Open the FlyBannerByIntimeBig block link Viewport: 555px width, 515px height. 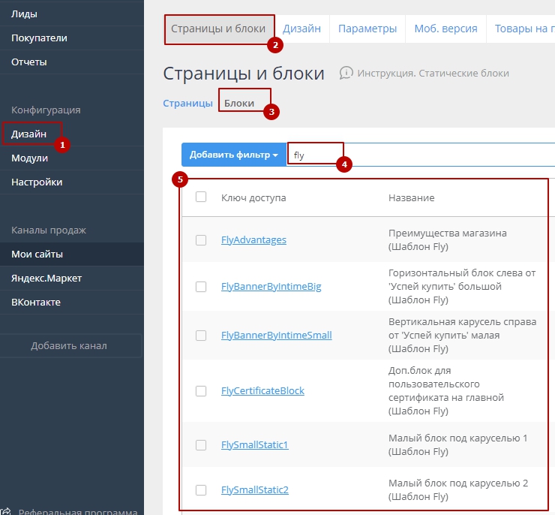pos(271,287)
